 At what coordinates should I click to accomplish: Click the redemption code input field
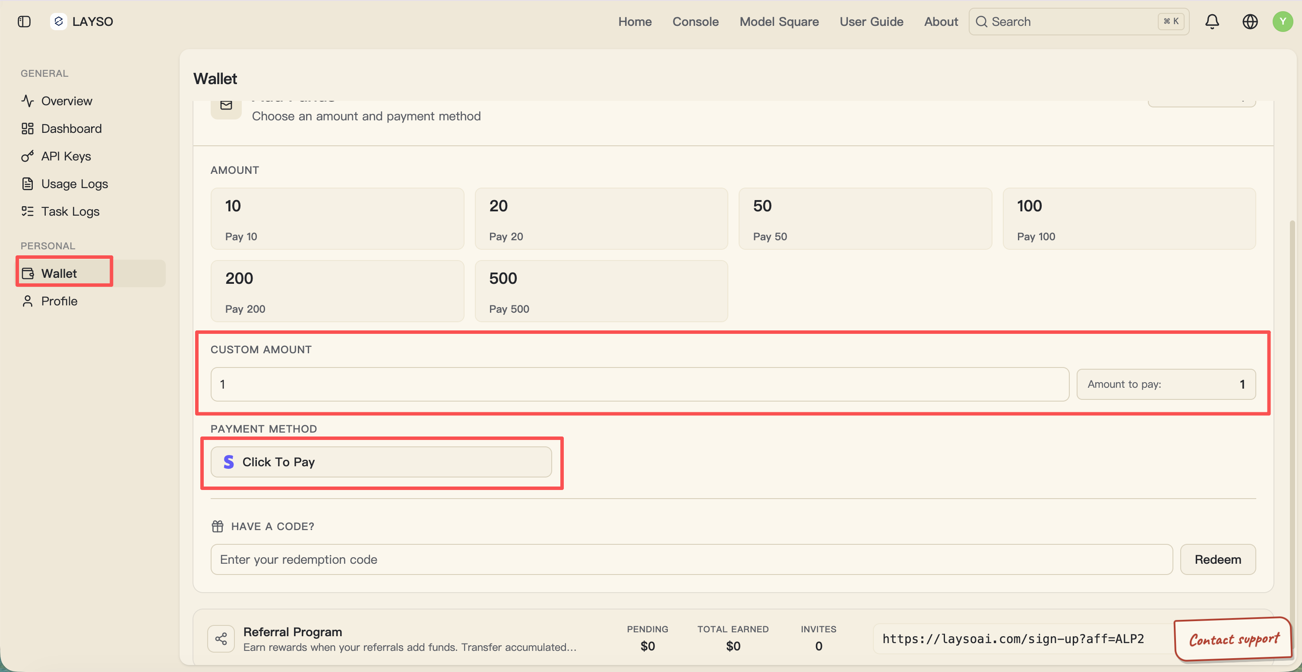pos(692,559)
